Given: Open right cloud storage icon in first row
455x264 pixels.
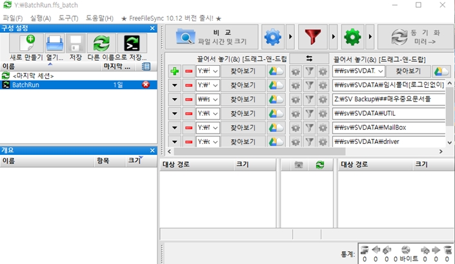Looking at the screenshot, I should coord(441,71).
